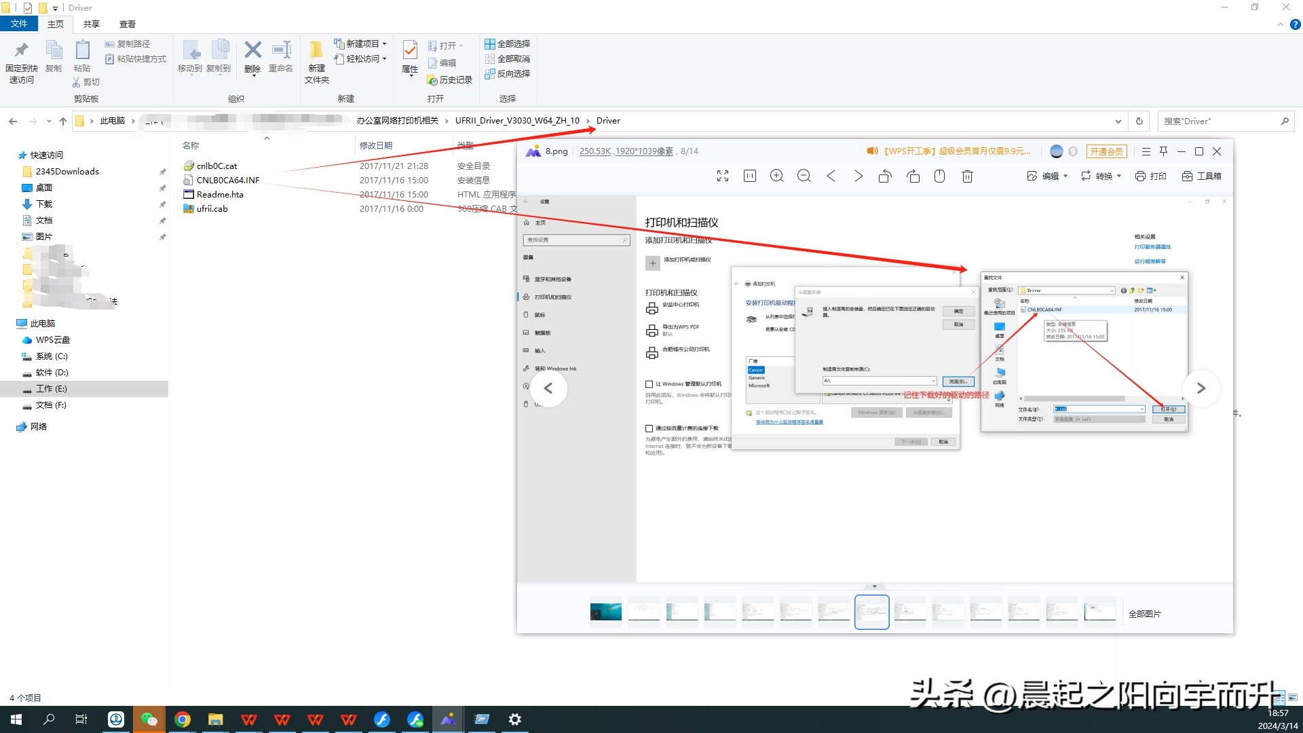
Task: Switch to the 查看 ribbon tab
Action: tap(128, 24)
